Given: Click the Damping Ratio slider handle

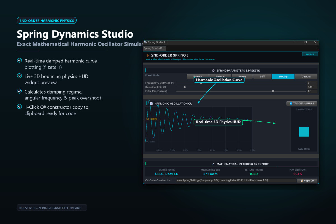Looking at the screenshot, I should coord(185,87).
